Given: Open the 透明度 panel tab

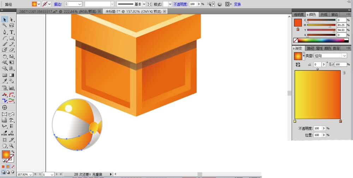Looking at the screenshot, I should click(x=299, y=14).
